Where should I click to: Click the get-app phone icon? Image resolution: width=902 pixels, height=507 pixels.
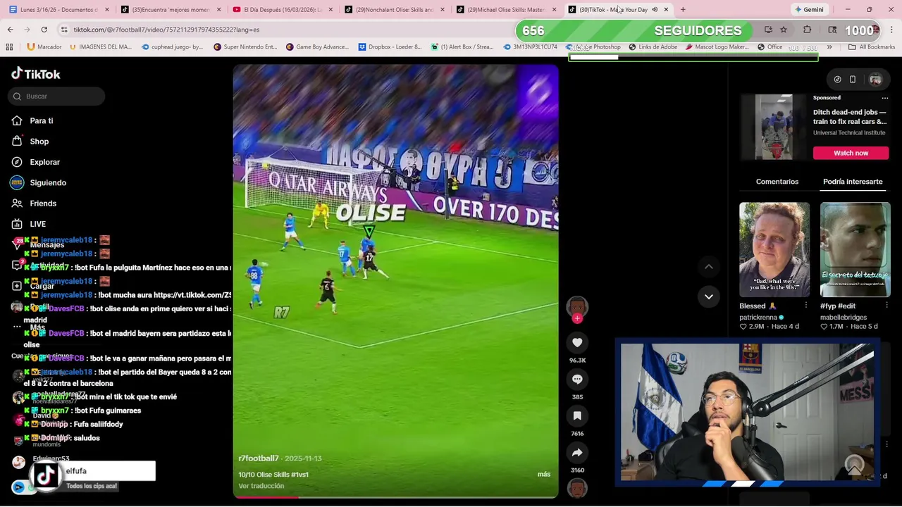[853, 80]
